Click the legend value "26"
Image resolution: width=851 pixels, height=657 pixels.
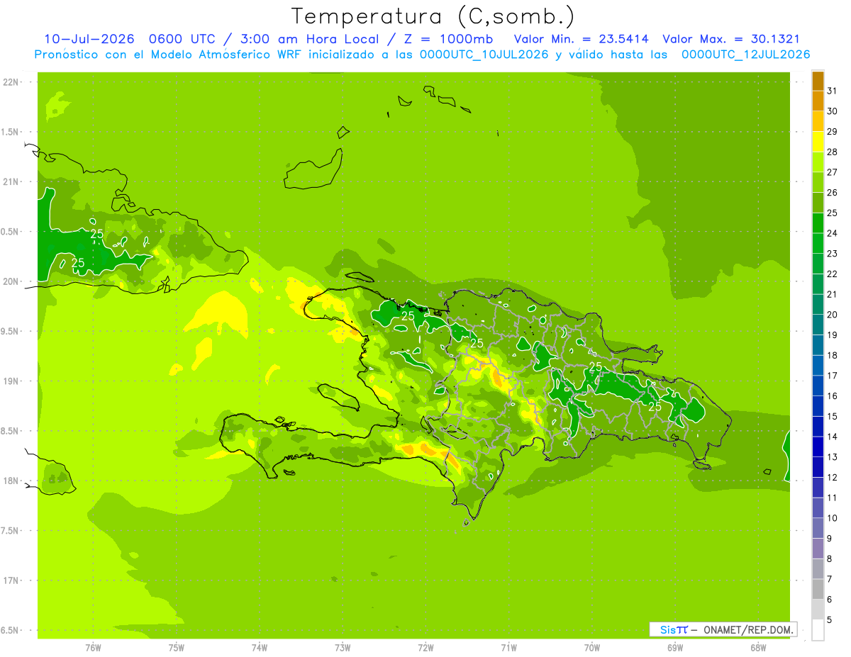pos(832,193)
